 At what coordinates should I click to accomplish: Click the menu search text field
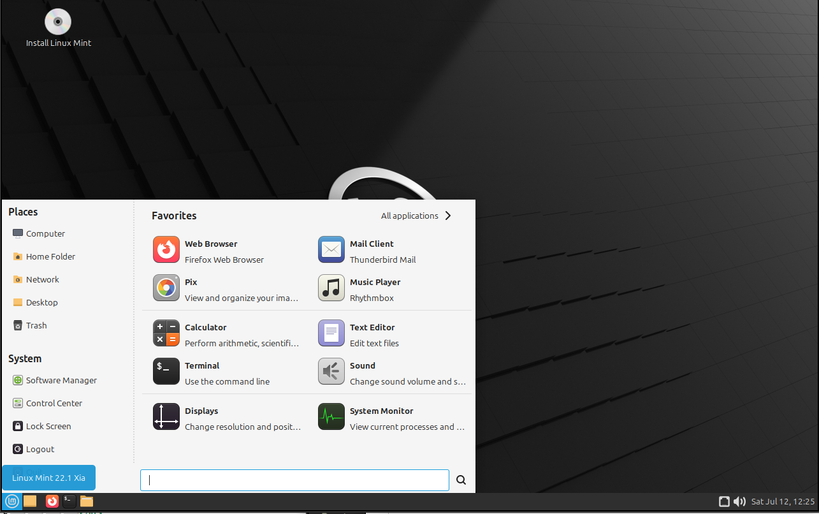coord(294,480)
